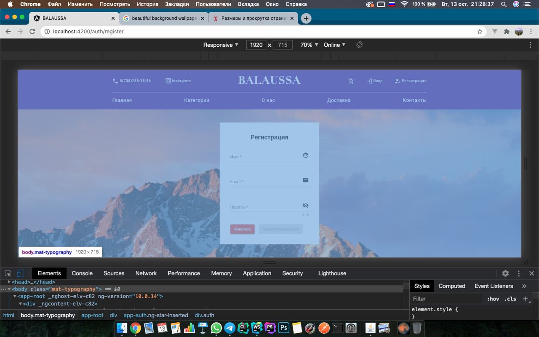Screen dimensions: 539x337
Task: Toggle the .cls class editor
Action: click(x=510, y=299)
